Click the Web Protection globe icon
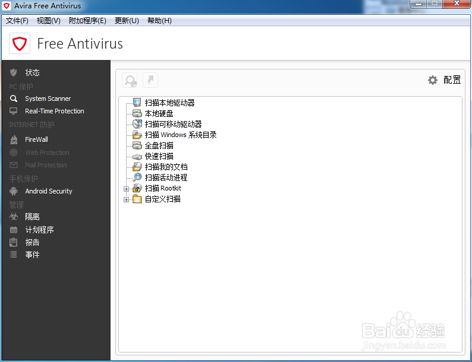472x362 pixels. [x=14, y=153]
